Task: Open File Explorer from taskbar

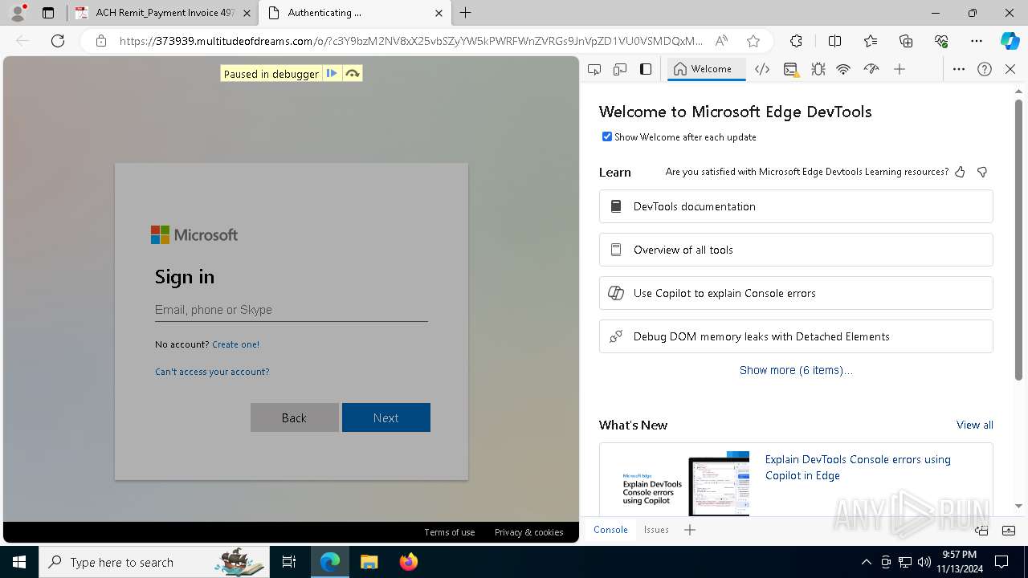Action: coord(369,562)
